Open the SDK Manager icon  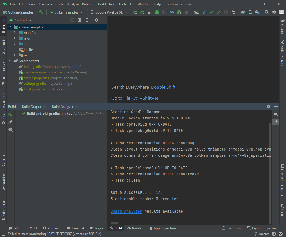click(257, 12)
